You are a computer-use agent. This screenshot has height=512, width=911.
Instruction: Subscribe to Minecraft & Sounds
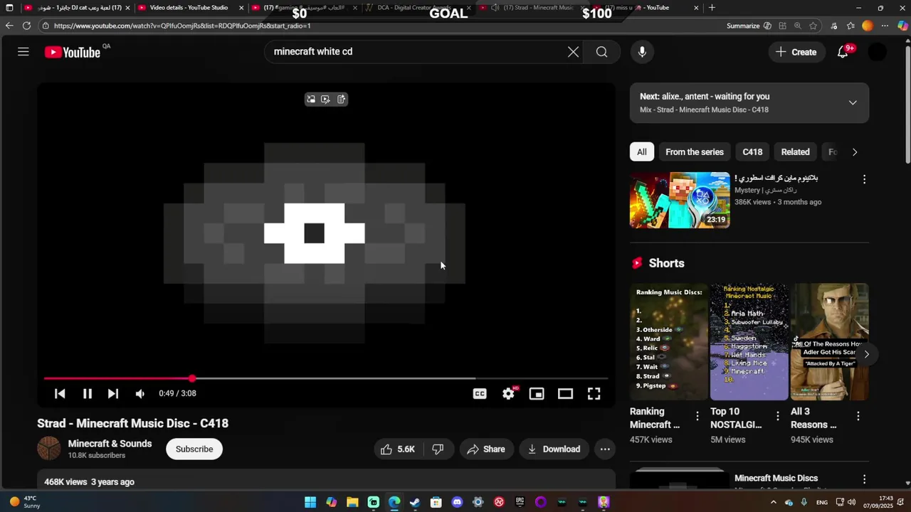(194, 449)
